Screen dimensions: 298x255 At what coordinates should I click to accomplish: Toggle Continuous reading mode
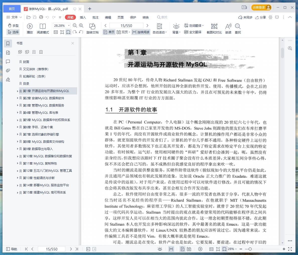click(141, 32)
